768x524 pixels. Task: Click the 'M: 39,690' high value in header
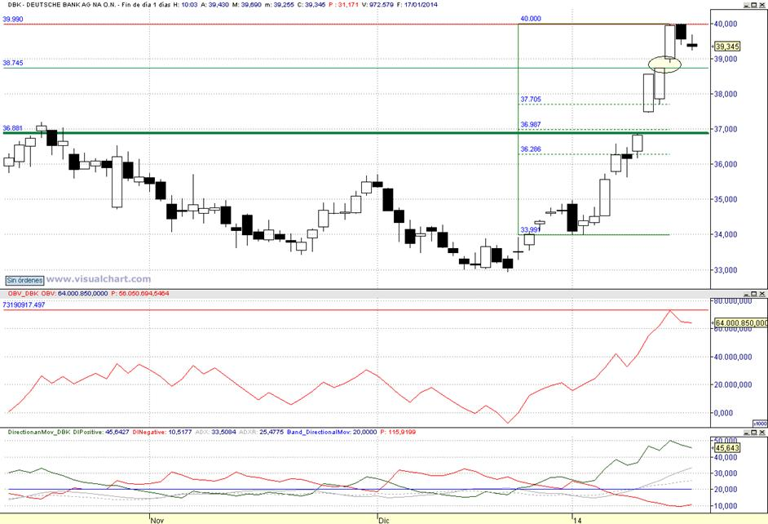pyautogui.click(x=247, y=4)
